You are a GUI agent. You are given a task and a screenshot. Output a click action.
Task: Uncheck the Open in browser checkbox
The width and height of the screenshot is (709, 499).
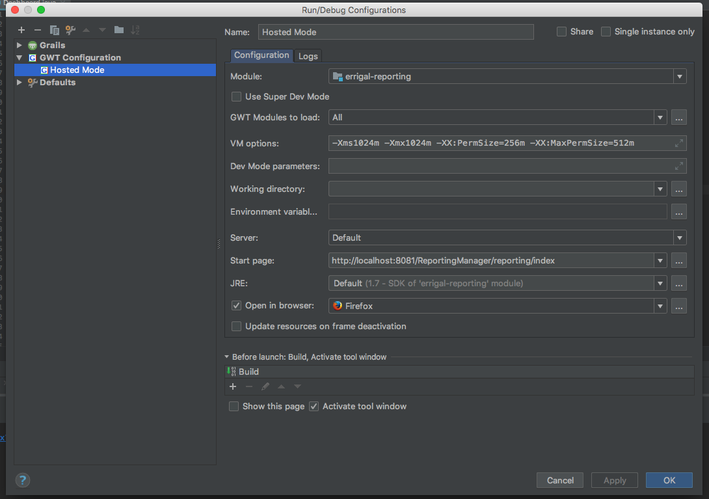237,306
